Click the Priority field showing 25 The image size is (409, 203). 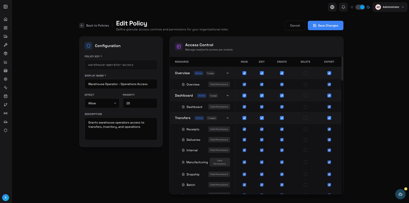[x=140, y=103]
